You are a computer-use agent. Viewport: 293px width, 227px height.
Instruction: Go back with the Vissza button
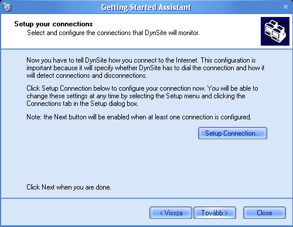coord(171,213)
